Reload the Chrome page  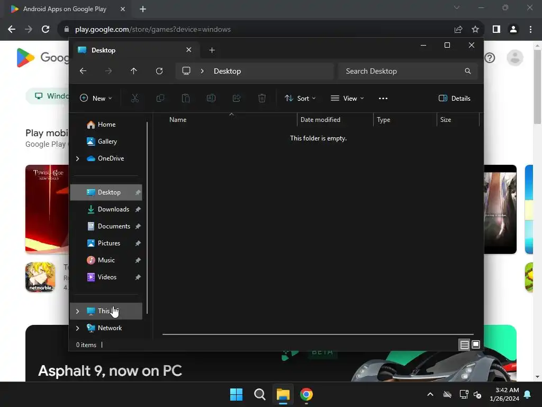click(x=46, y=30)
